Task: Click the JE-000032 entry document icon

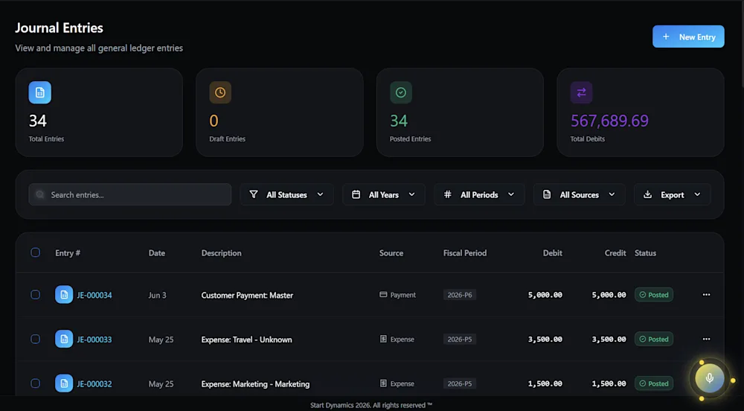Action: [64, 383]
